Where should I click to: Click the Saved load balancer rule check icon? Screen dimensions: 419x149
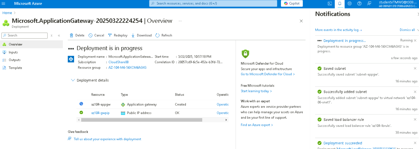[x=319, y=120]
